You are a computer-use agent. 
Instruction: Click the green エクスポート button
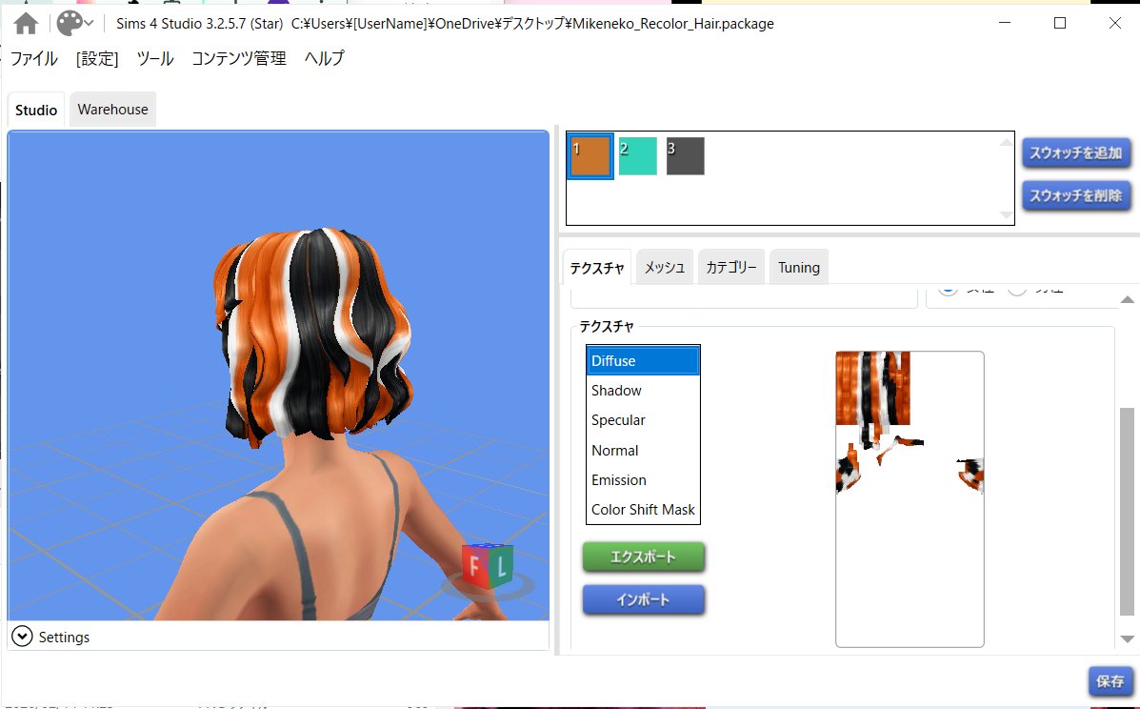pyautogui.click(x=644, y=557)
